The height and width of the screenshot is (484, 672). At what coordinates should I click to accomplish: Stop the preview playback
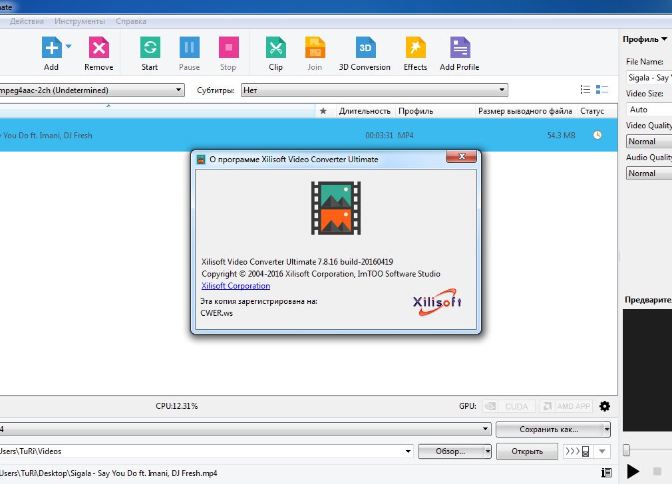point(657,471)
